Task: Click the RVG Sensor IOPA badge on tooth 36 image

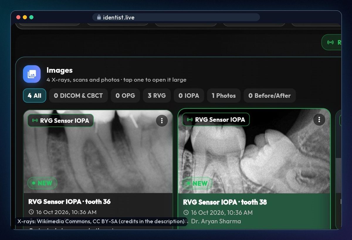Action: (61, 120)
